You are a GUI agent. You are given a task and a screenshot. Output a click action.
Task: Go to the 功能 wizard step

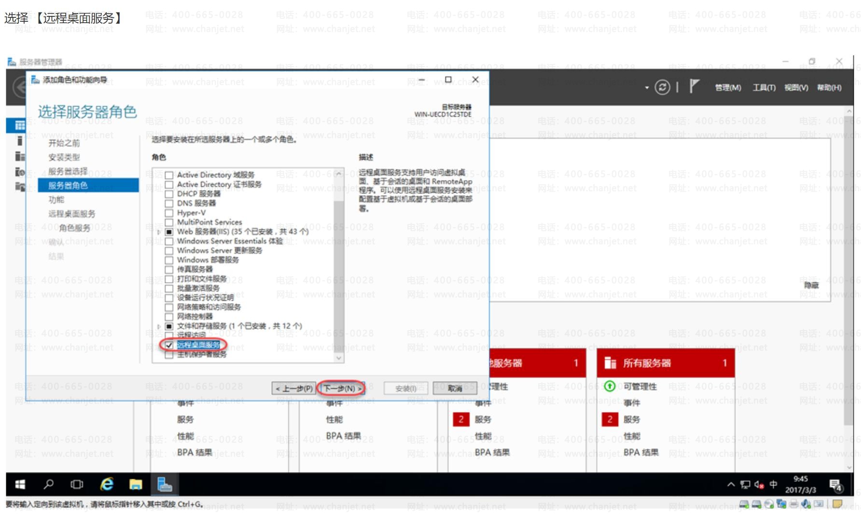click(56, 199)
